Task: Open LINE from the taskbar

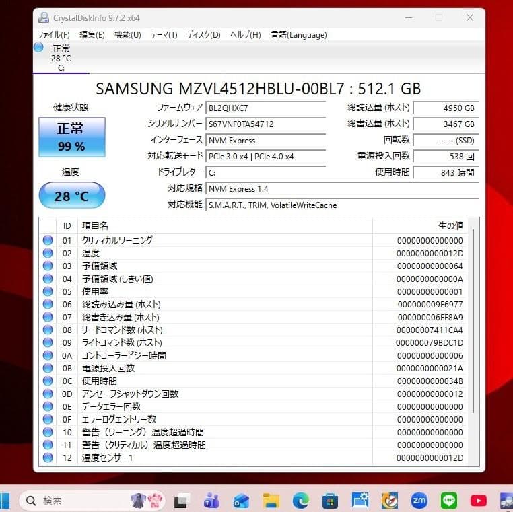Action: pos(449,501)
